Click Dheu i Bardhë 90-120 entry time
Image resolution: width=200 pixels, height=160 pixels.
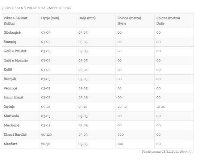click(46, 135)
